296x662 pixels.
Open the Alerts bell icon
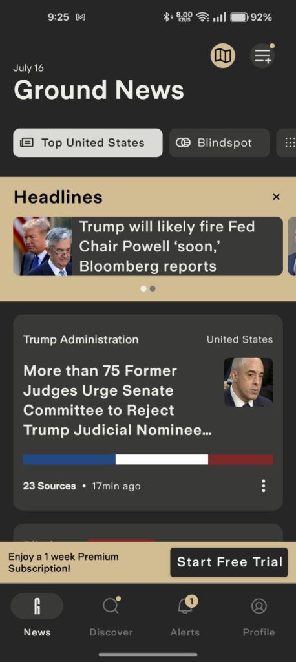[185, 606]
